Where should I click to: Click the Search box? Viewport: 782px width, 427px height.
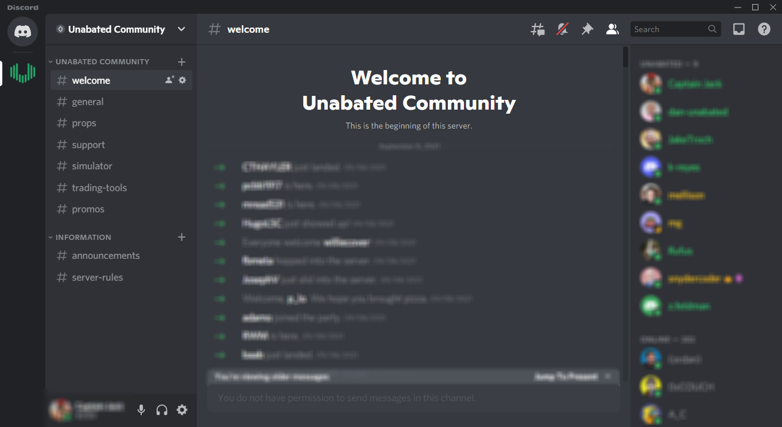pos(669,29)
